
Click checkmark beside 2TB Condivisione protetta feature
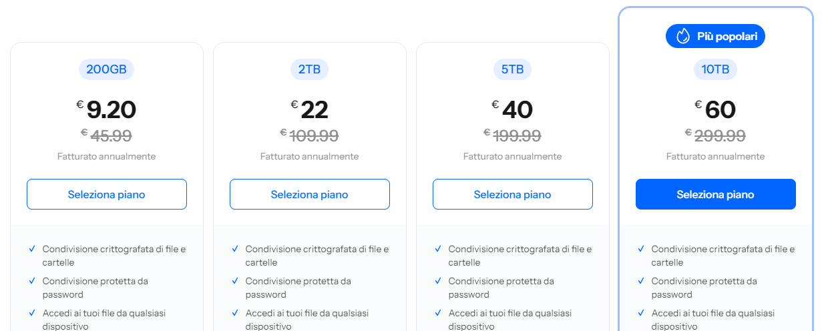coord(235,281)
